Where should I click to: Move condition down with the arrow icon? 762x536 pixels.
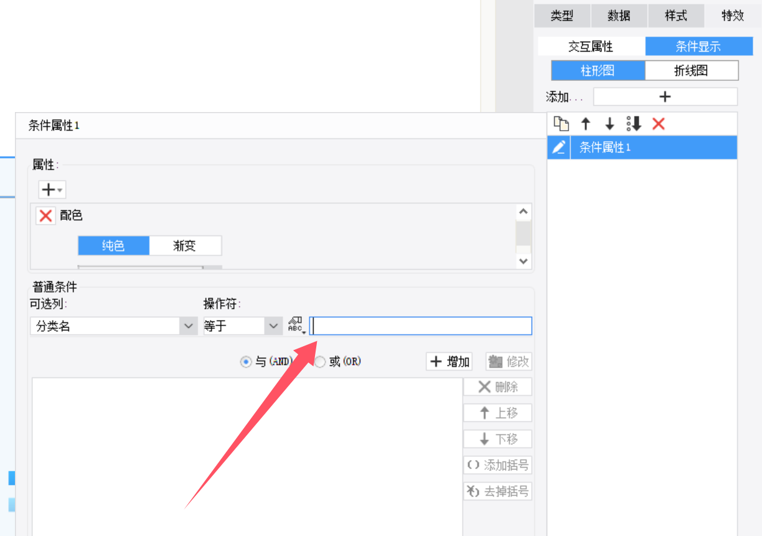tap(609, 124)
